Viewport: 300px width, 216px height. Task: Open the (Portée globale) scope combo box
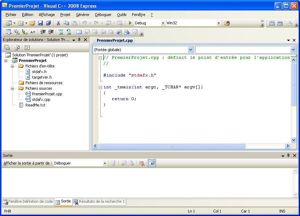click(x=190, y=50)
